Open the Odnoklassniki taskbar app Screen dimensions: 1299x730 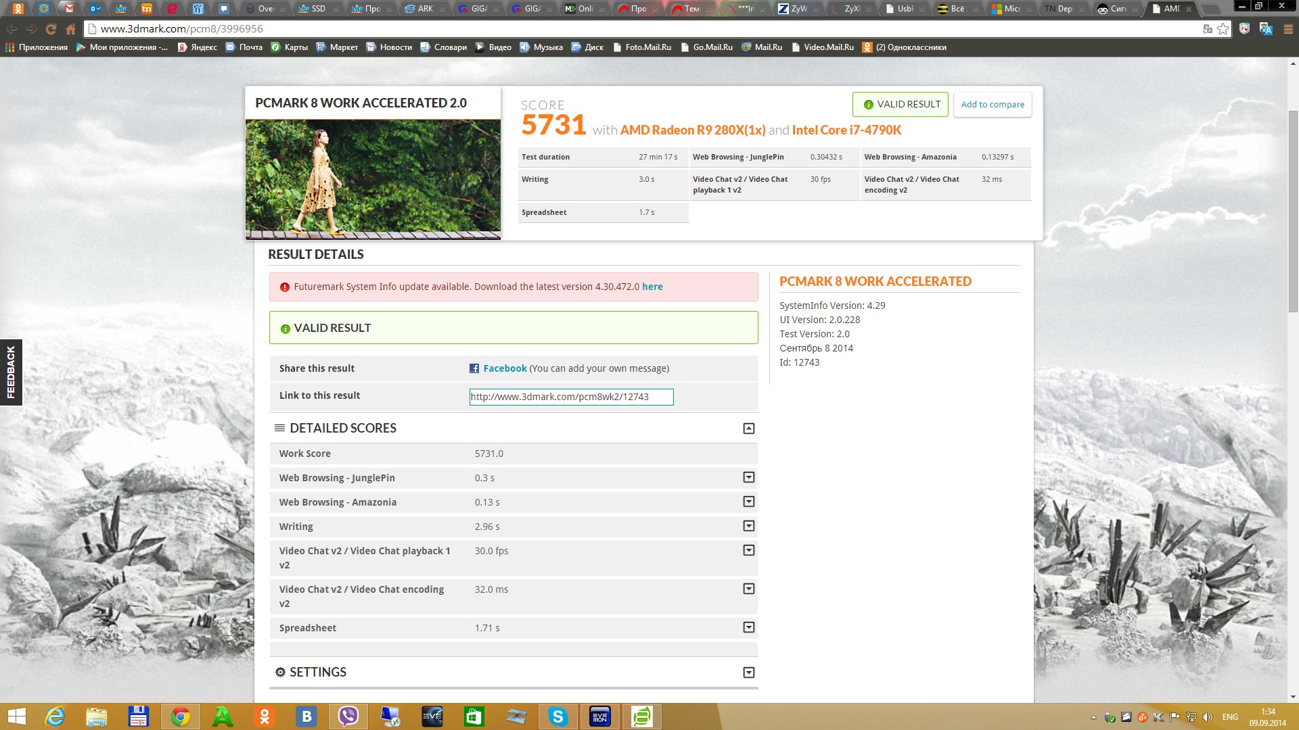265,716
